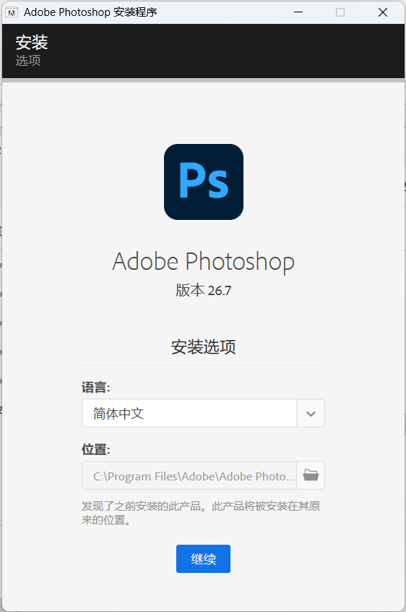406x612 pixels.
Task: Click the Adobe Photoshop product name text
Action: pos(203,262)
